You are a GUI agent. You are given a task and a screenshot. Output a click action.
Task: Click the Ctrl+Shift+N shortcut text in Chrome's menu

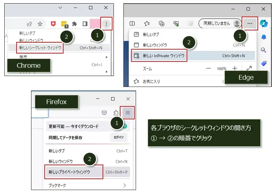pyautogui.click(x=91, y=48)
